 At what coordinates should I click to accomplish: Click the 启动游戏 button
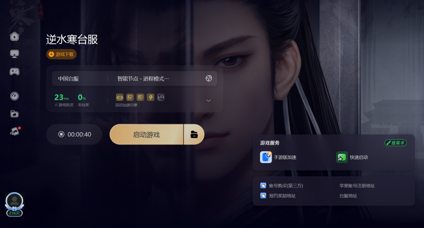(146, 134)
